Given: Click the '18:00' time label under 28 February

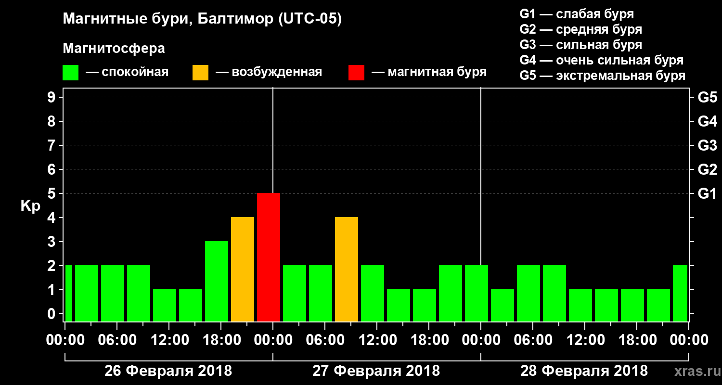Looking at the screenshot, I should coord(637,340).
